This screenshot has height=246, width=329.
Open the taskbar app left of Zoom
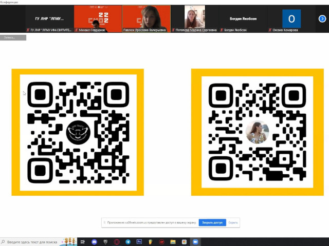tap(184, 242)
